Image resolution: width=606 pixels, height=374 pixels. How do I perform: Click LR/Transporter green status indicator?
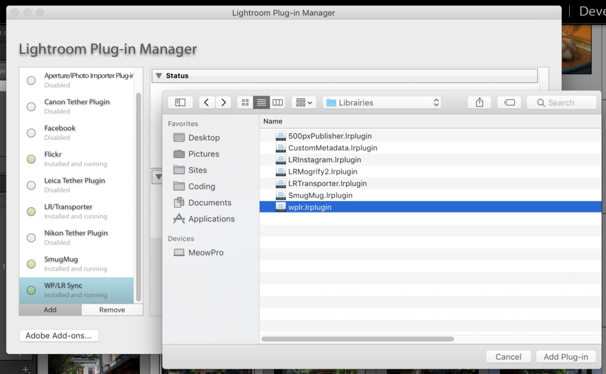[x=31, y=212]
